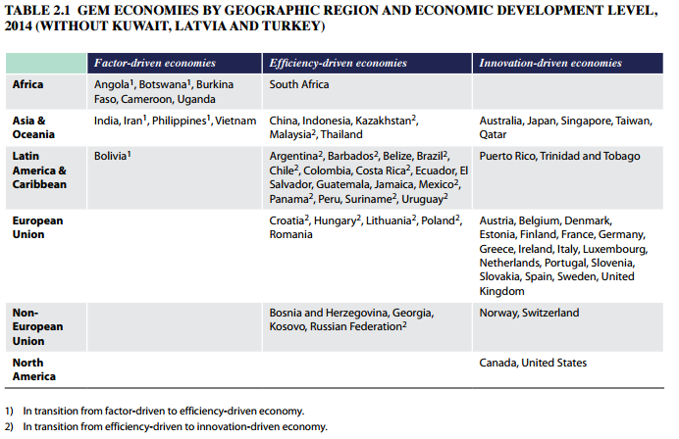The height and width of the screenshot is (439, 679).
Task: Select the Non-European Union row label
Action: point(37,327)
